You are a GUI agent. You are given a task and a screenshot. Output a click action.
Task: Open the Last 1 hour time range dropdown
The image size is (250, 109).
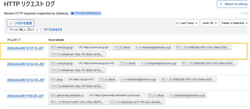187,23
